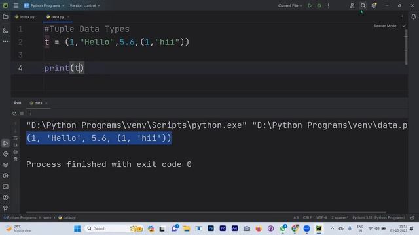Place cursor on line 2 tuple code
The width and height of the screenshot is (419, 235).
coord(117,42)
